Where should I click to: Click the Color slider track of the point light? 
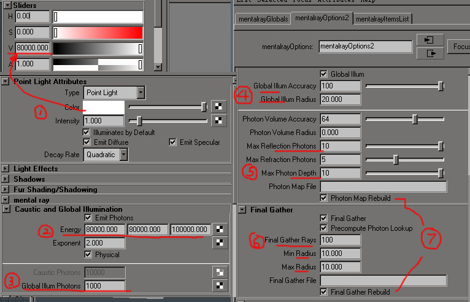(168, 106)
